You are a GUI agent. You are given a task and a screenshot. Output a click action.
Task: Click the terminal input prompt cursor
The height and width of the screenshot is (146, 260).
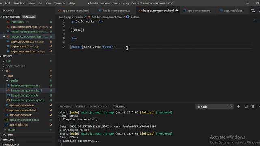61,144
